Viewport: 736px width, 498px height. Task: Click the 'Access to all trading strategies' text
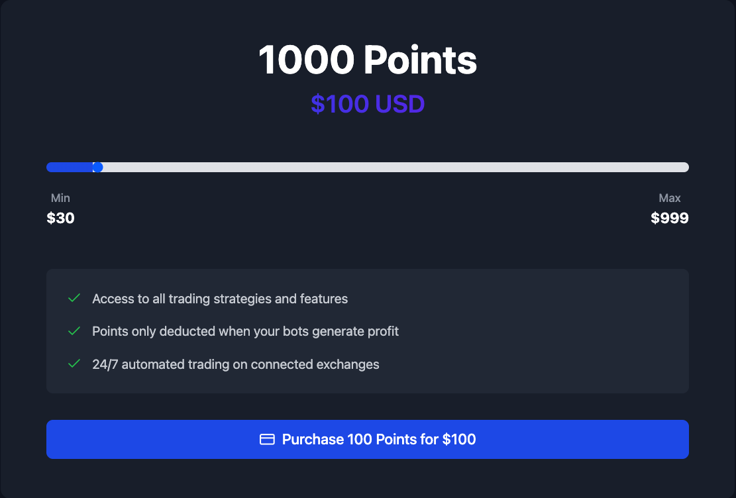tap(220, 299)
